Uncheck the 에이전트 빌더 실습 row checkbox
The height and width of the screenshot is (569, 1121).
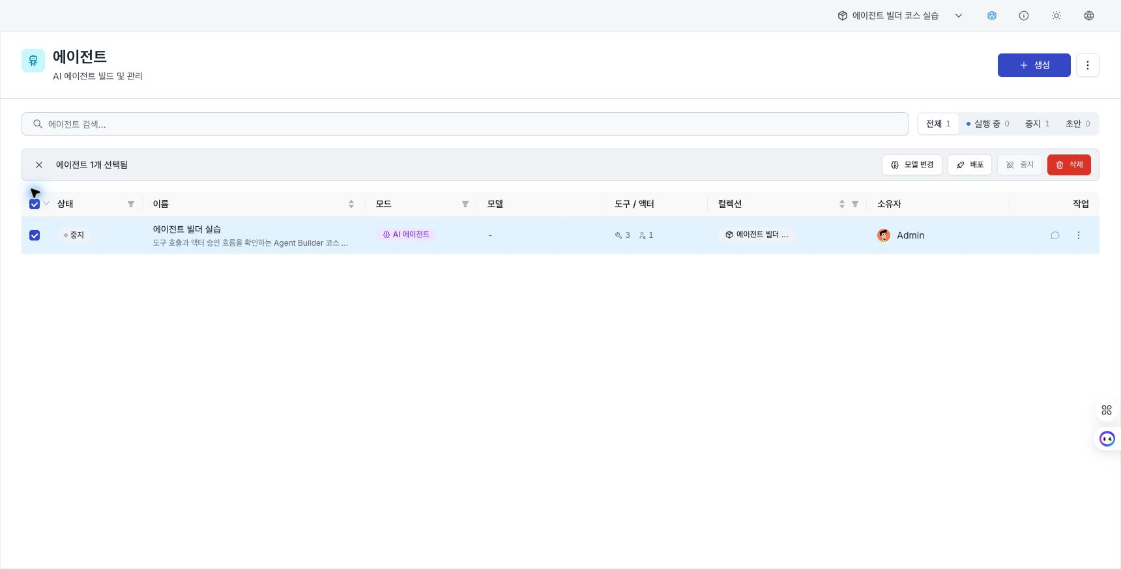point(35,235)
